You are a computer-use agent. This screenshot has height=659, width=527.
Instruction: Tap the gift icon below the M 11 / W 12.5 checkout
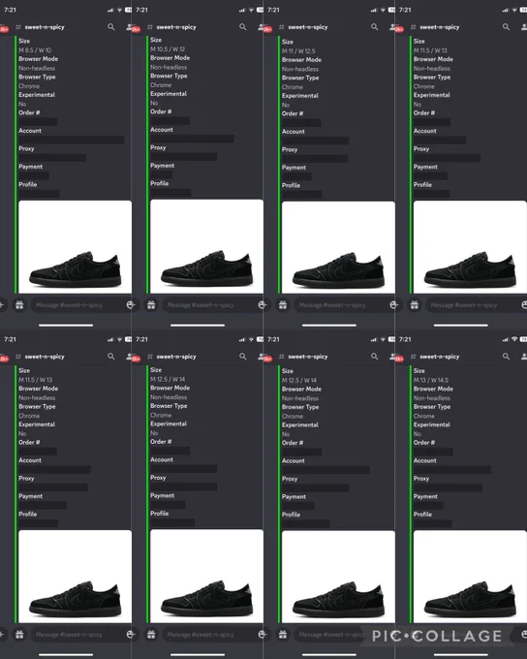pyautogui.click(x=283, y=305)
